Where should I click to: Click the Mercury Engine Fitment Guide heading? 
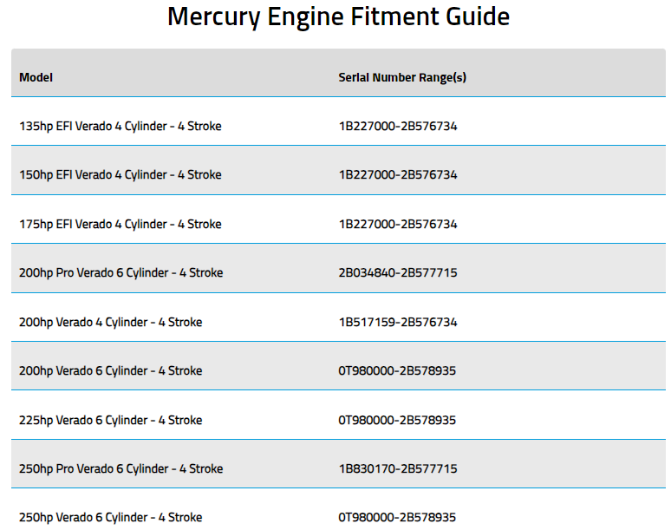(338, 16)
